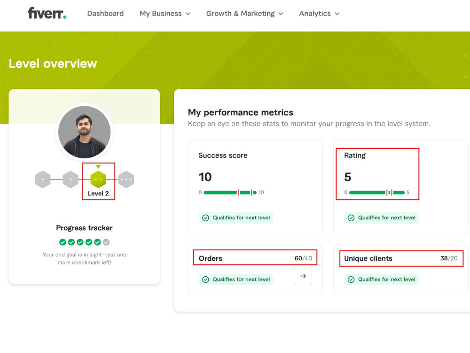Click the Rating Qualifies for next level badge
The height and width of the screenshot is (353, 470).
(x=381, y=217)
